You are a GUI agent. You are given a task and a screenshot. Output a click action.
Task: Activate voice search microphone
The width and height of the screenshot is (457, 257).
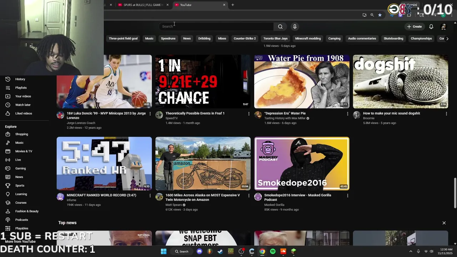tap(295, 26)
